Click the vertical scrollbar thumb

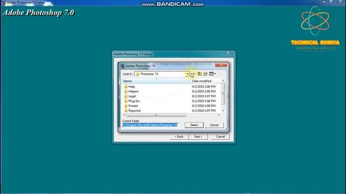point(223,93)
